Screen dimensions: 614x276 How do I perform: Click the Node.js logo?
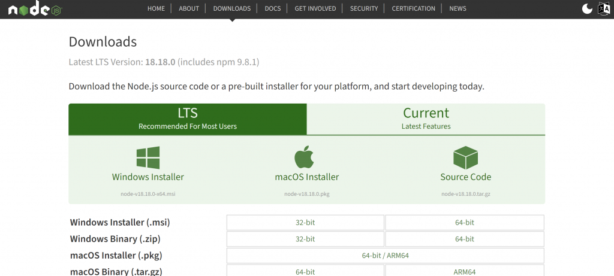click(x=35, y=8)
